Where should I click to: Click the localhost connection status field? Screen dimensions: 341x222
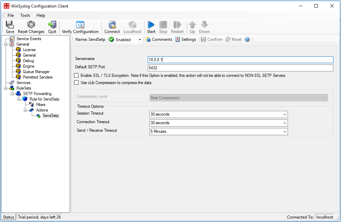coord(325,217)
